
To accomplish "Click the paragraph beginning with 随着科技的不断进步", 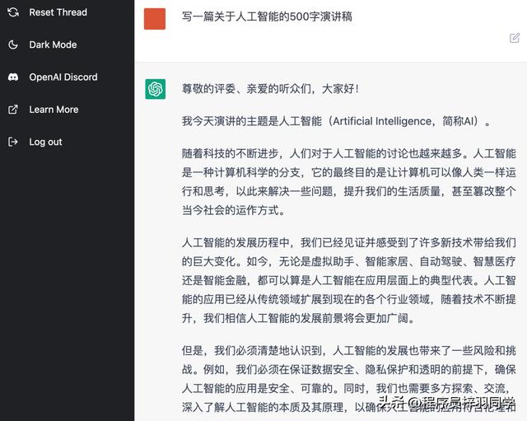I will coord(349,181).
